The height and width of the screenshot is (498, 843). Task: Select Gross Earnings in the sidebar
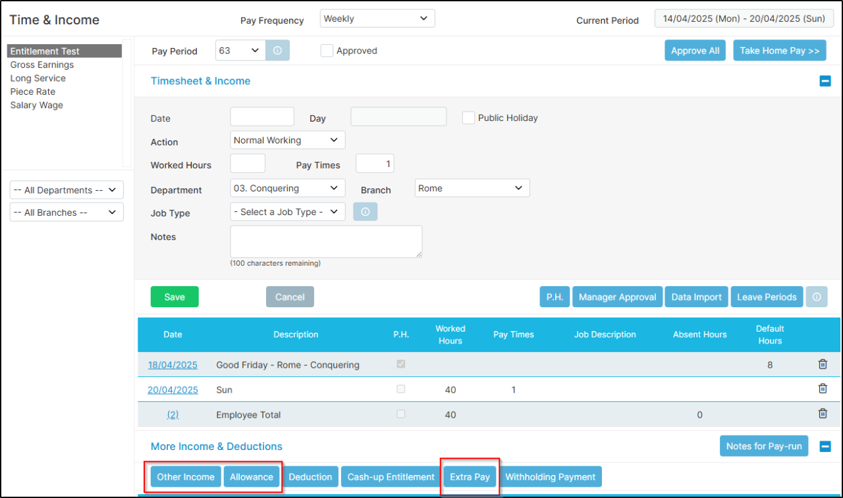click(x=41, y=64)
